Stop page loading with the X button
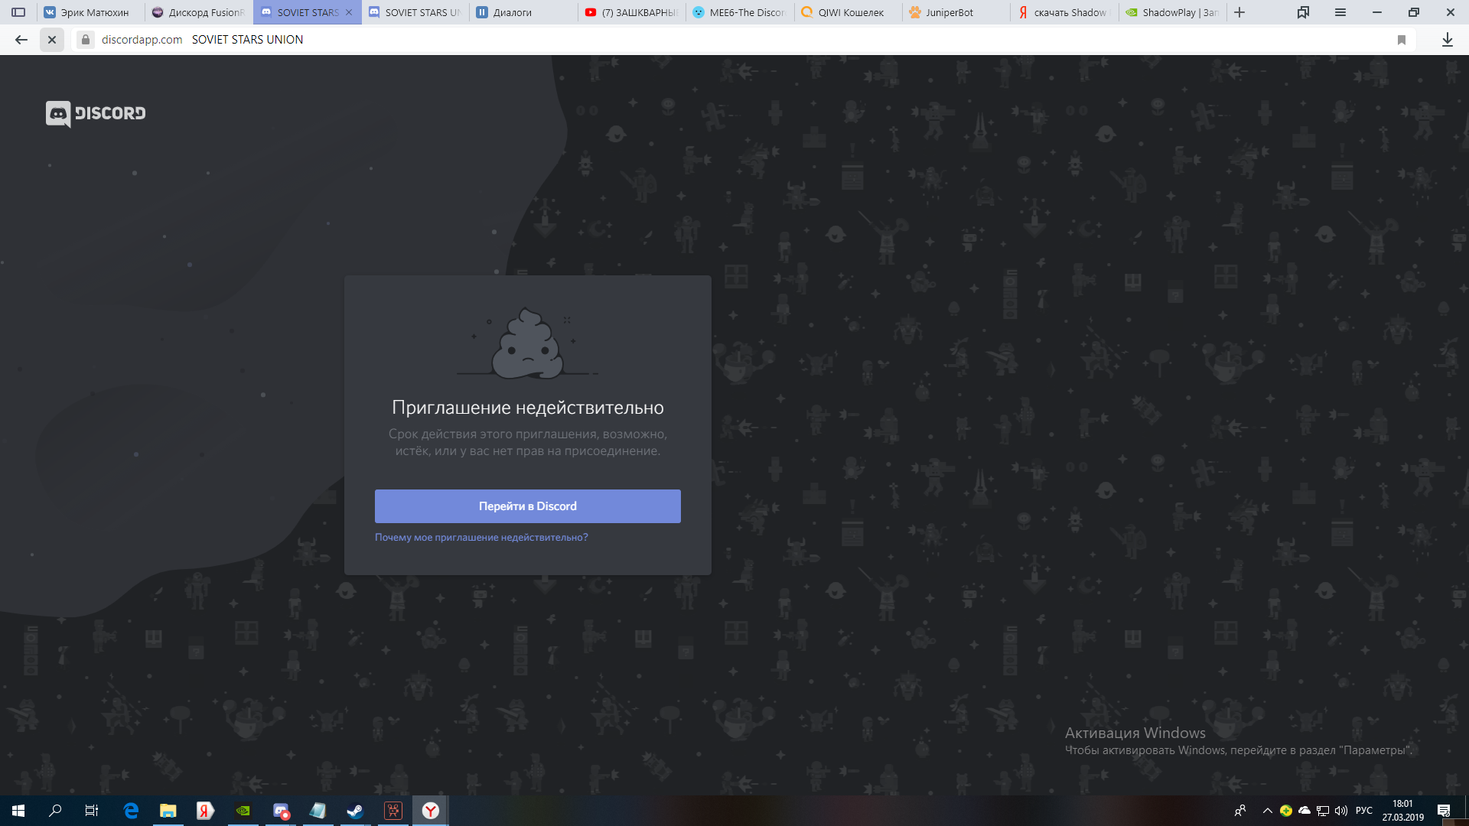1469x826 pixels. 51,40
